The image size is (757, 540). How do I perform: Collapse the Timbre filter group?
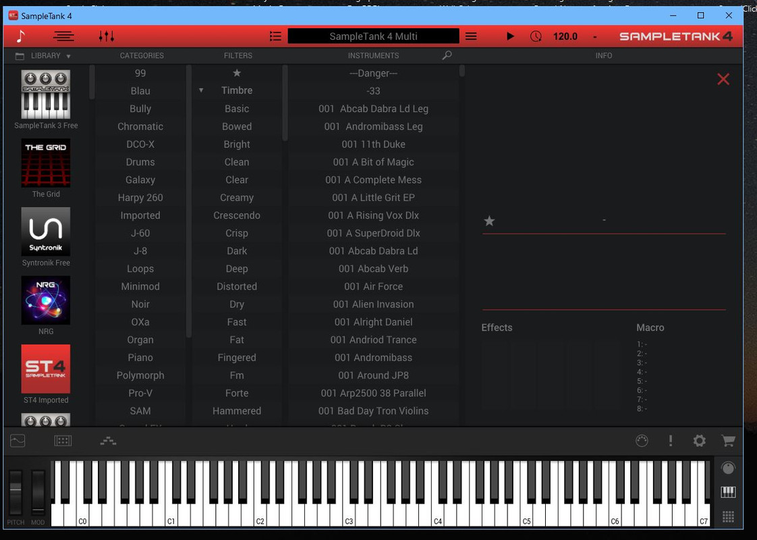pos(201,90)
